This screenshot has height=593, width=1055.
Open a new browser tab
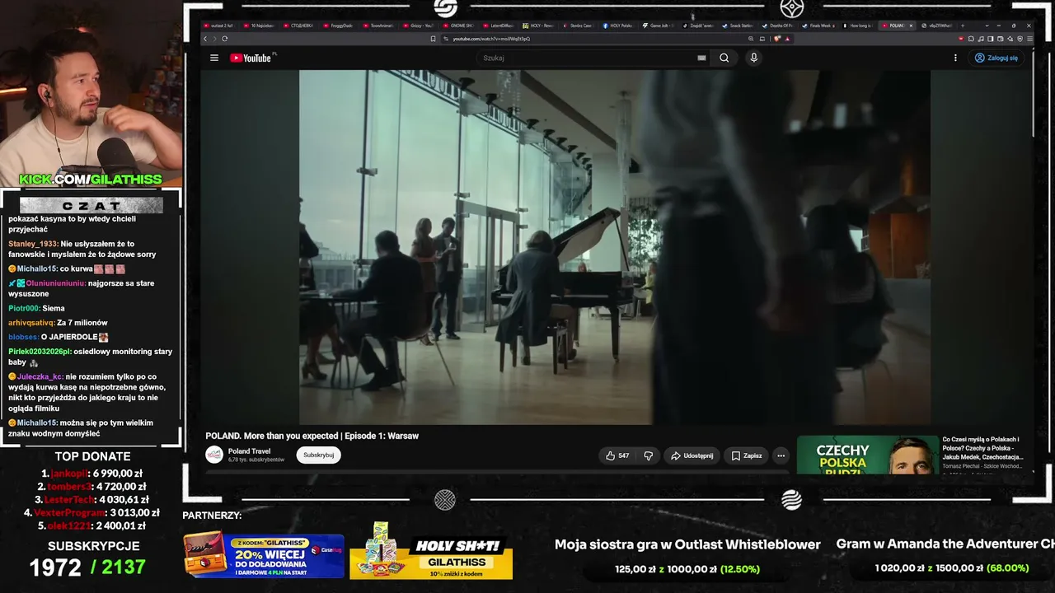961,26
